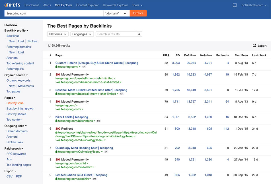Open the Platforms filter dropdown
271x184 pixels.
58,34
